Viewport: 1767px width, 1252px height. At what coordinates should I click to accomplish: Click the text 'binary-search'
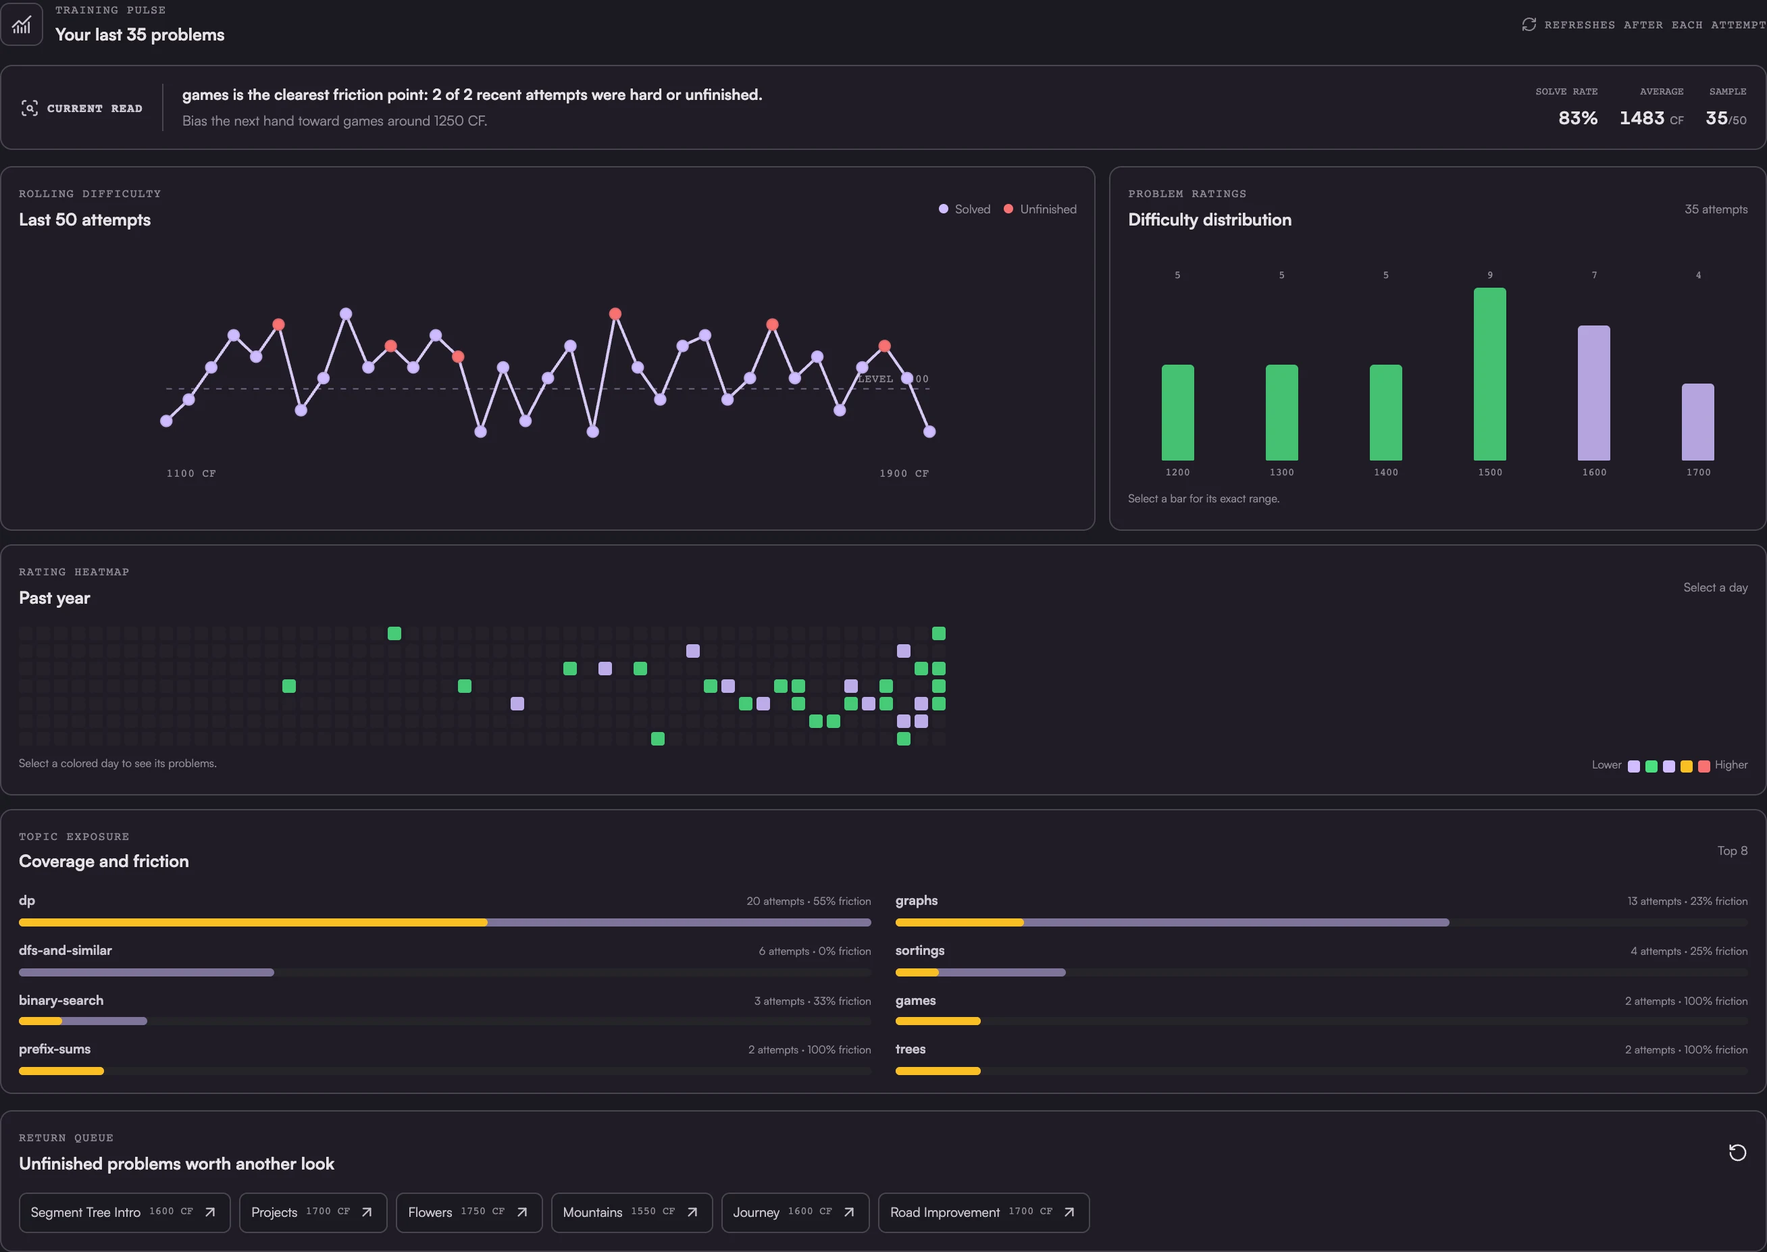61,1000
